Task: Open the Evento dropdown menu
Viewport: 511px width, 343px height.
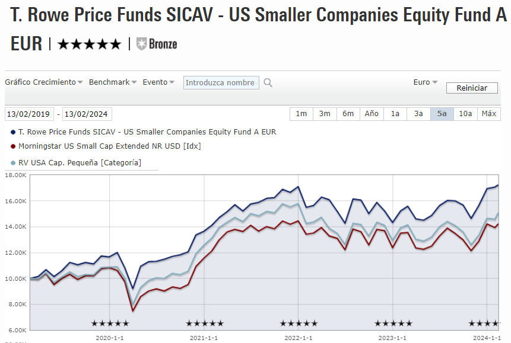Action: [158, 82]
